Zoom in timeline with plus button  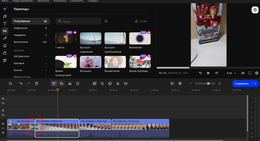[x=220, y=84]
